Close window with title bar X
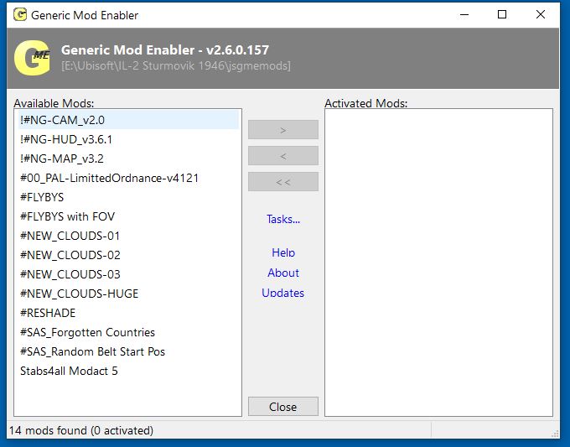The width and height of the screenshot is (570, 447). pyautogui.click(x=541, y=14)
